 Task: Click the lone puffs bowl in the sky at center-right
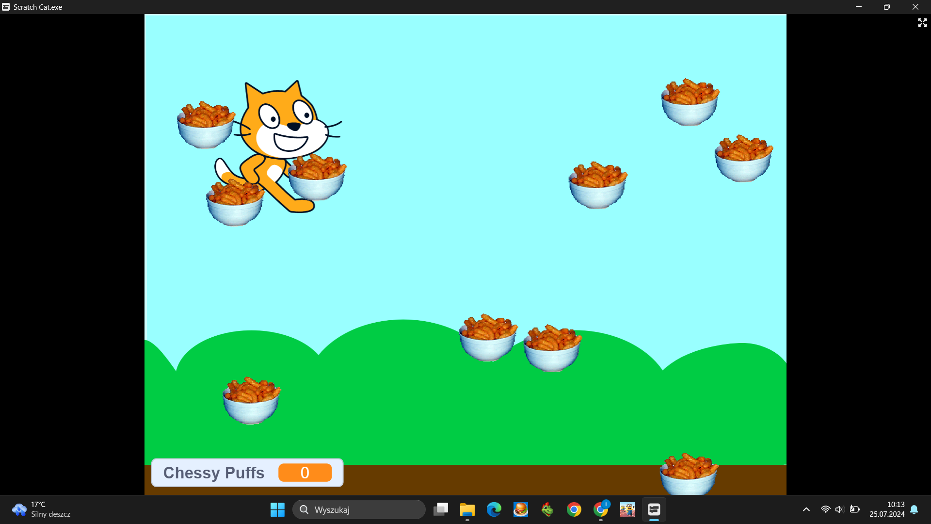click(x=598, y=185)
